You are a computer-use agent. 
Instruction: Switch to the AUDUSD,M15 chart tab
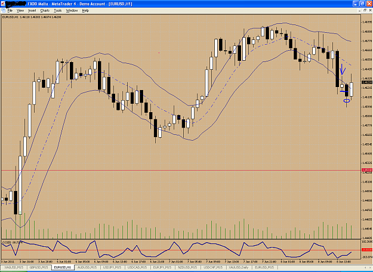point(87,267)
